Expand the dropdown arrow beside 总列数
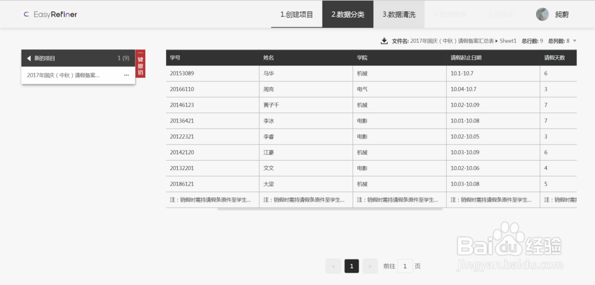Screen dimensions: 595x285 click(x=575, y=41)
